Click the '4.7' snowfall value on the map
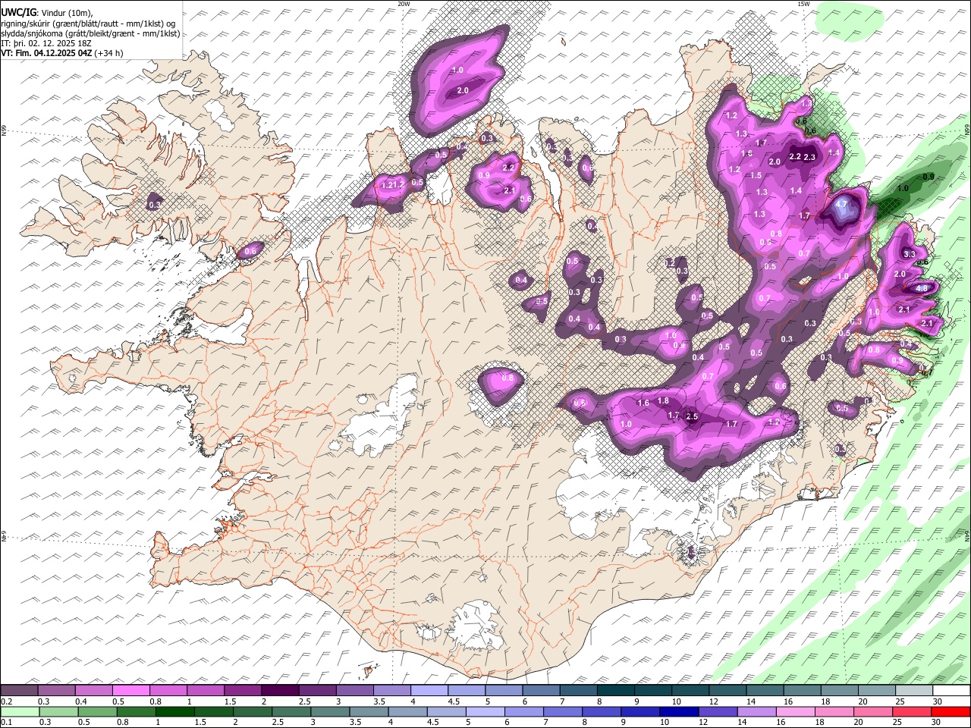 pos(841,204)
